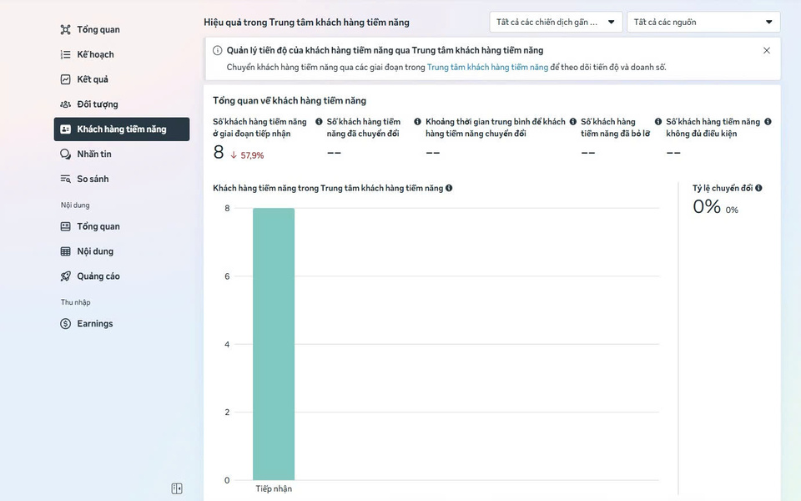The image size is (801, 501).
Task: Click the Nhắn tin chat bubble icon
Action: tap(66, 154)
